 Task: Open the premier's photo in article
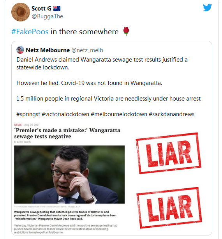(x=69, y=175)
